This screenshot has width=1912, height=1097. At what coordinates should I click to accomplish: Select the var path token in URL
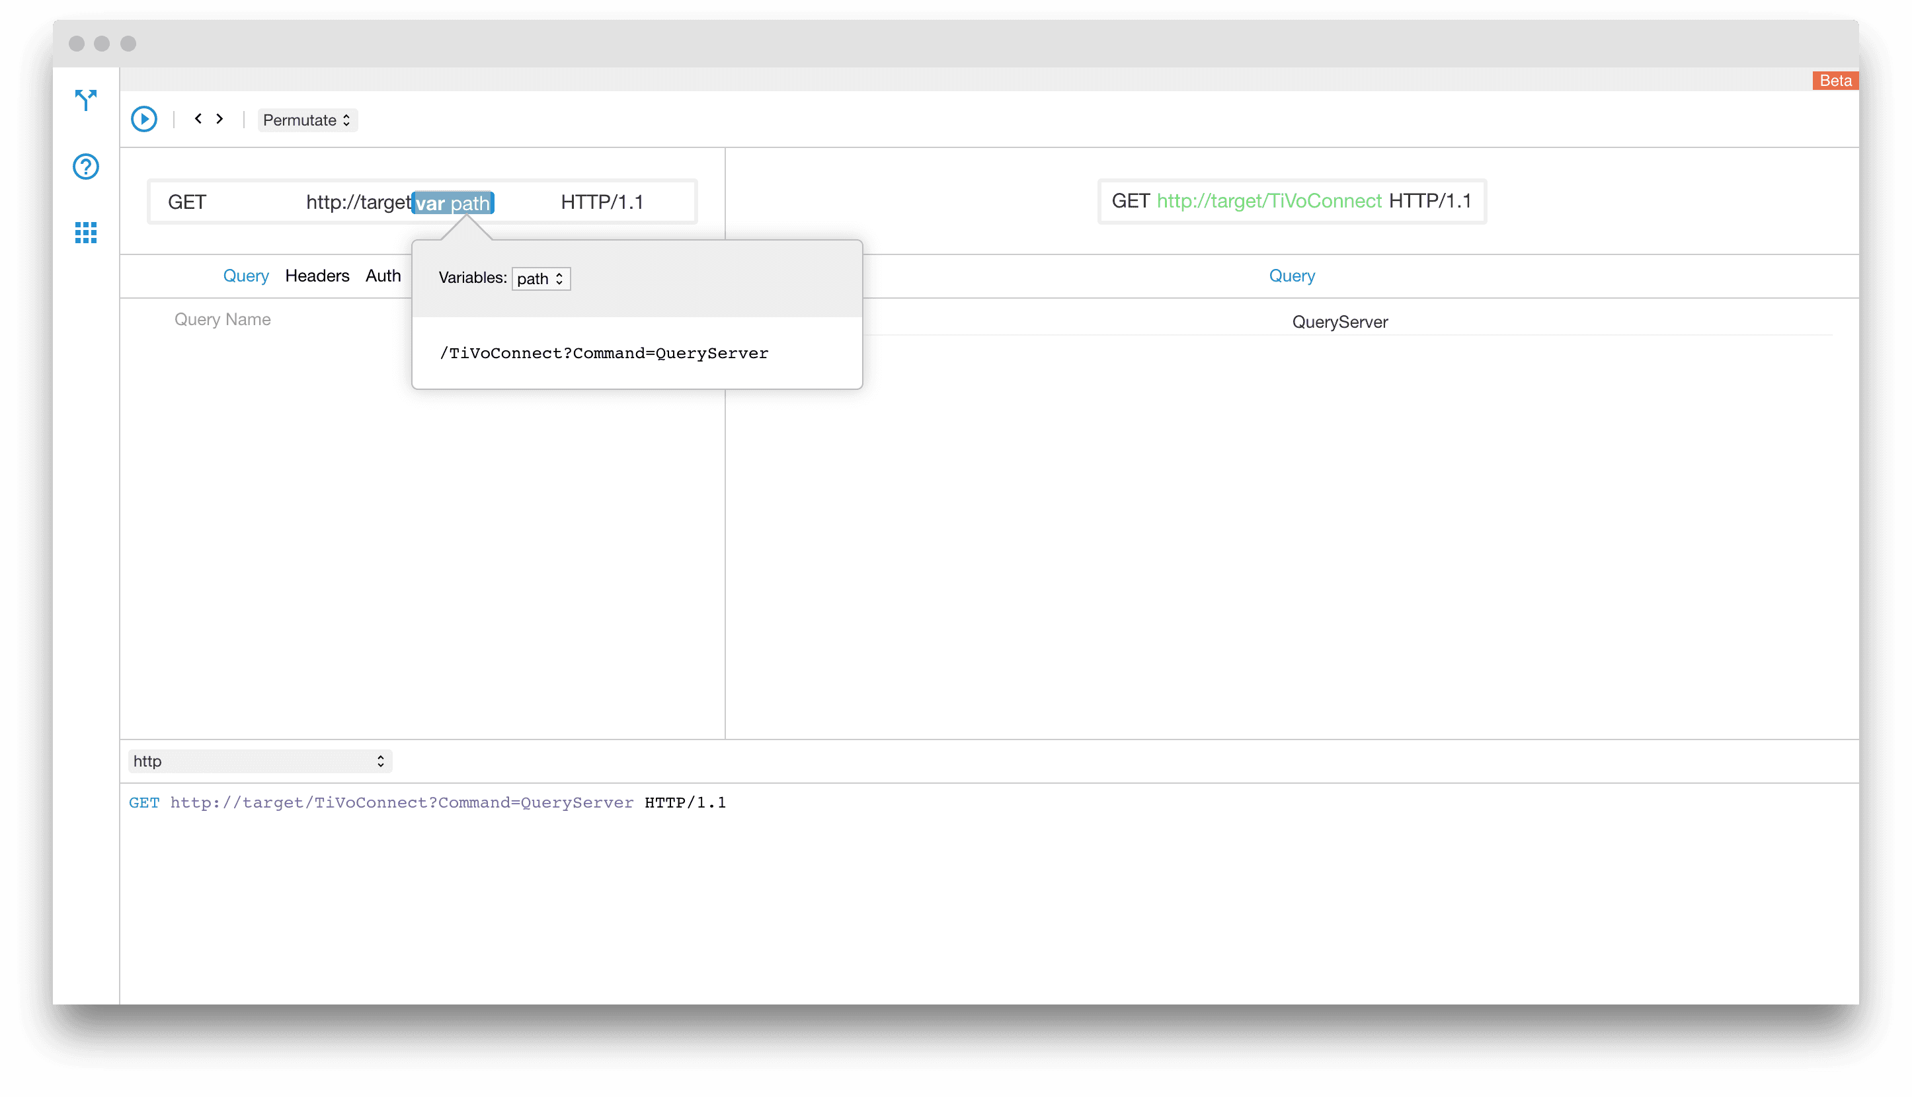(452, 203)
